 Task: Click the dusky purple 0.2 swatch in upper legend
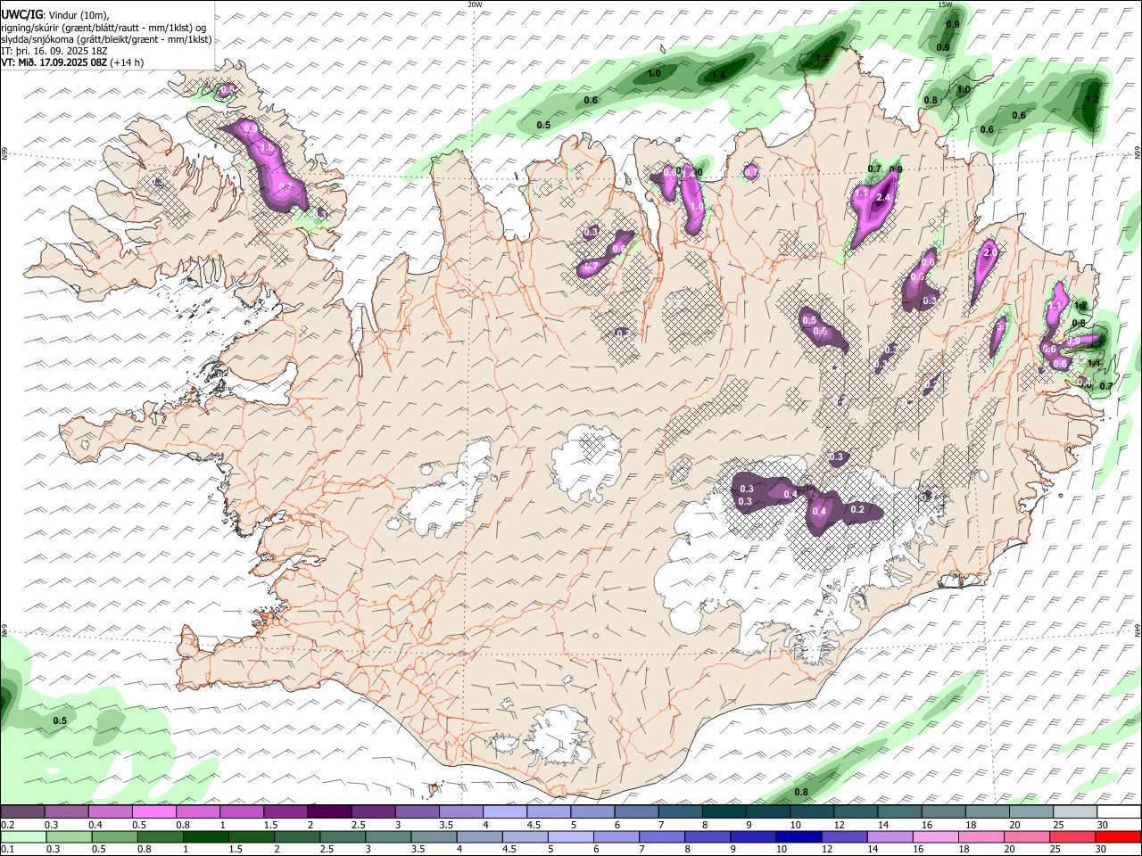22,812
